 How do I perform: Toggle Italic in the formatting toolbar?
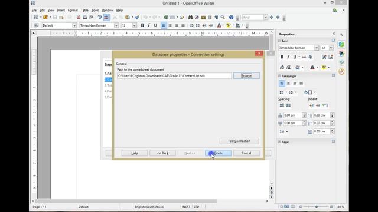click(149, 25)
